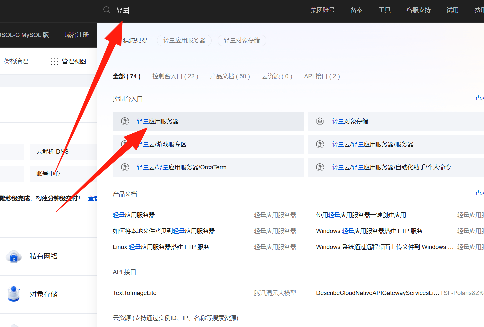Click icon beside 自动化助手/个人命令 entry

(320, 167)
